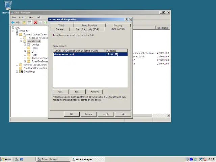Screen dimensions: 216x162
Task: Switch to the Security tab
Action: pyautogui.click(x=118, y=26)
